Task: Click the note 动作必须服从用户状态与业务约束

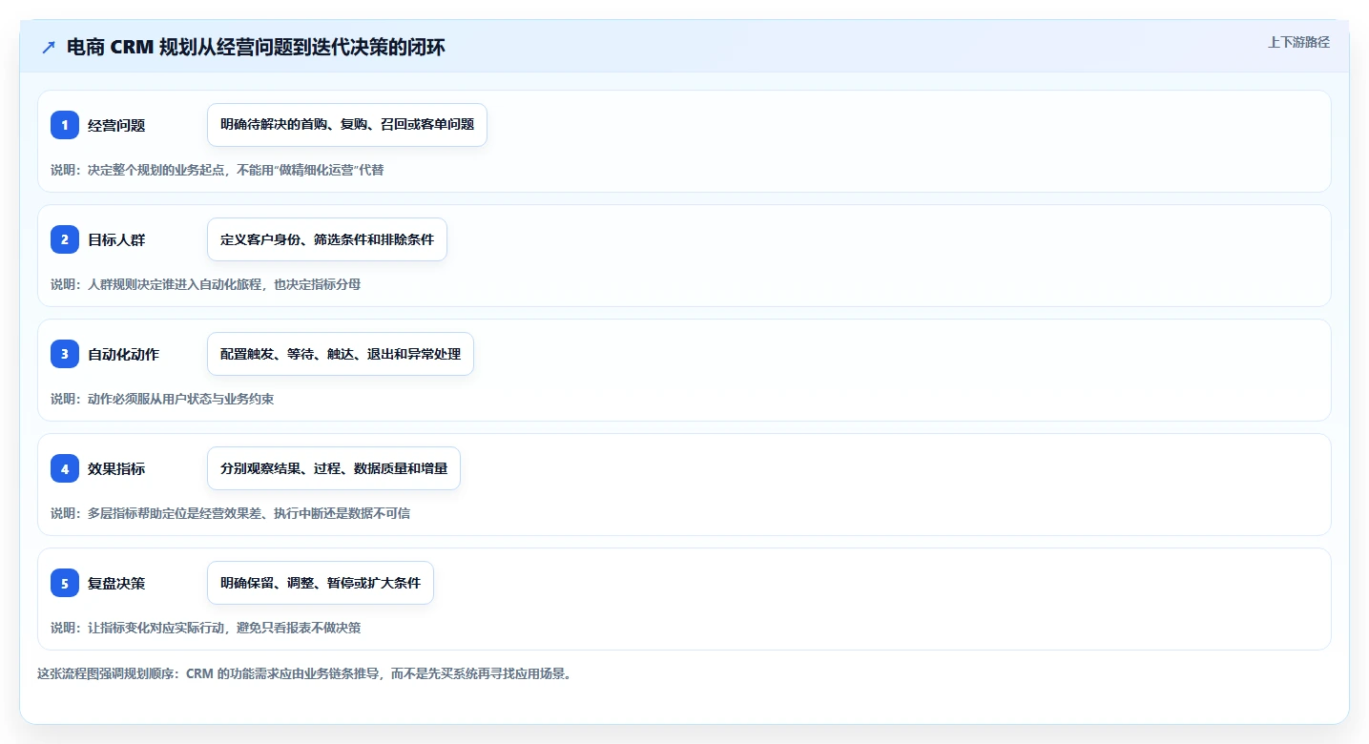Action: click(180, 399)
